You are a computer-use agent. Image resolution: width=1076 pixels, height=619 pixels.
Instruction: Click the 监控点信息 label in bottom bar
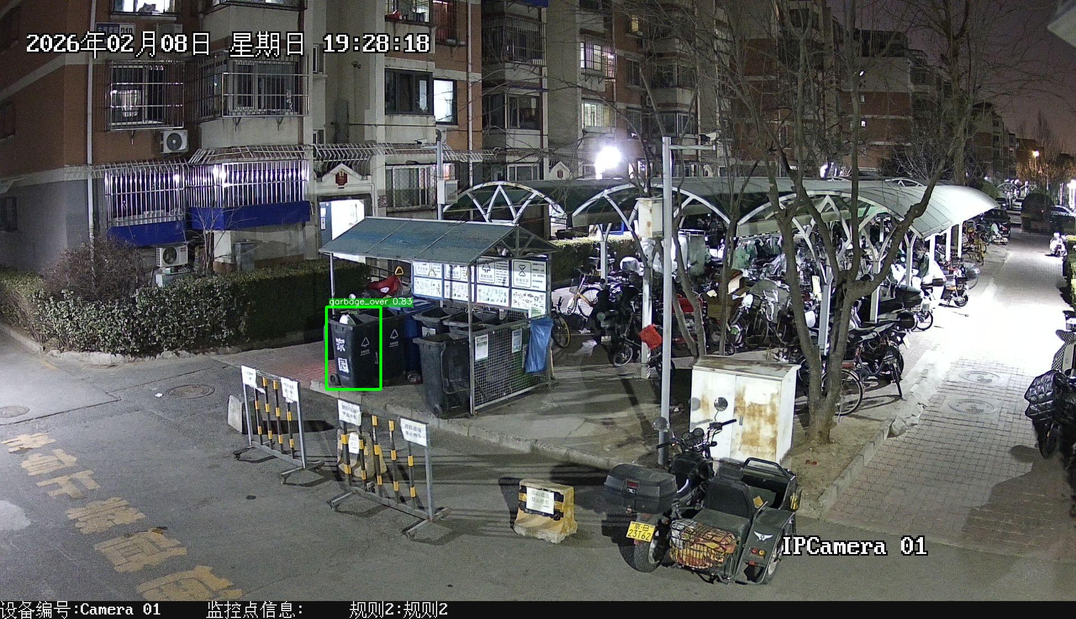(x=255, y=609)
